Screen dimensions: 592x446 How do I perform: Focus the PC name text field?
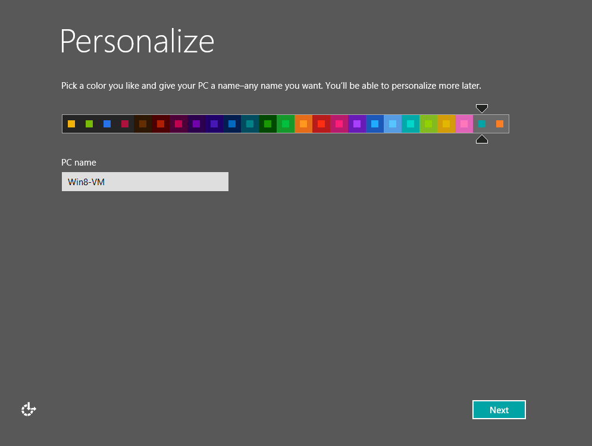click(x=145, y=182)
